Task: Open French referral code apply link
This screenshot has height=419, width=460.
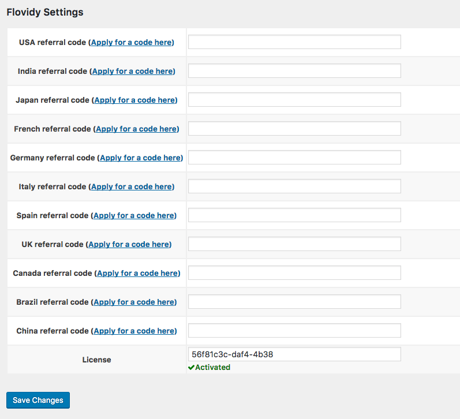Action: [x=136, y=129]
